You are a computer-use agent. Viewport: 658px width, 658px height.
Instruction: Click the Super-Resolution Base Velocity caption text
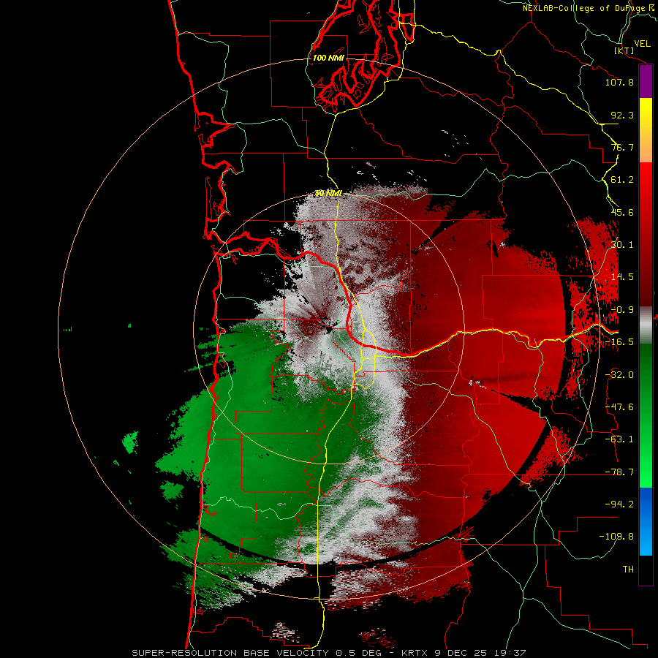328,653
